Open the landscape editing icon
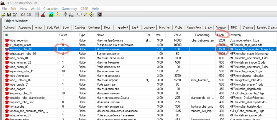This screenshot has width=277, height=120. tap(51, 14)
